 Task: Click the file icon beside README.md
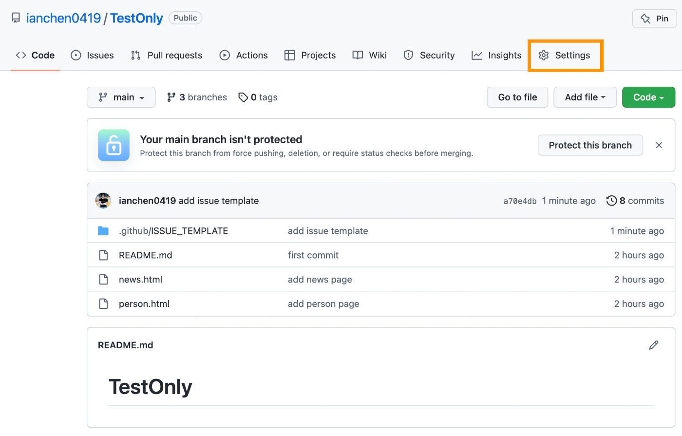click(x=103, y=255)
